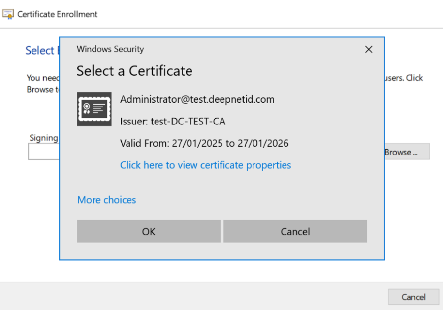Click the Certificate Enrollment title bar icon
Viewport: 443px width, 310px height.
8,14
